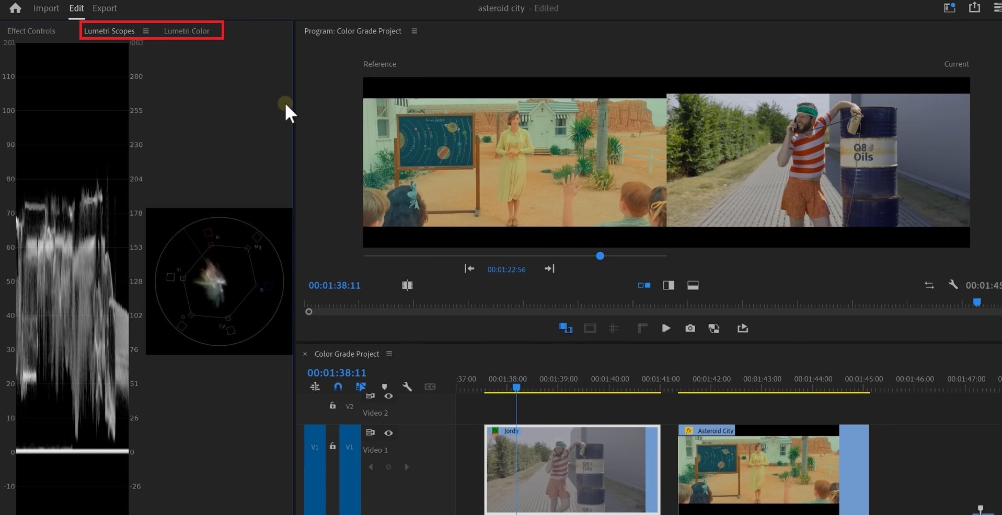Select vertical split comparison view icon
The image size is (1002, 515).
tap(668, 285)
